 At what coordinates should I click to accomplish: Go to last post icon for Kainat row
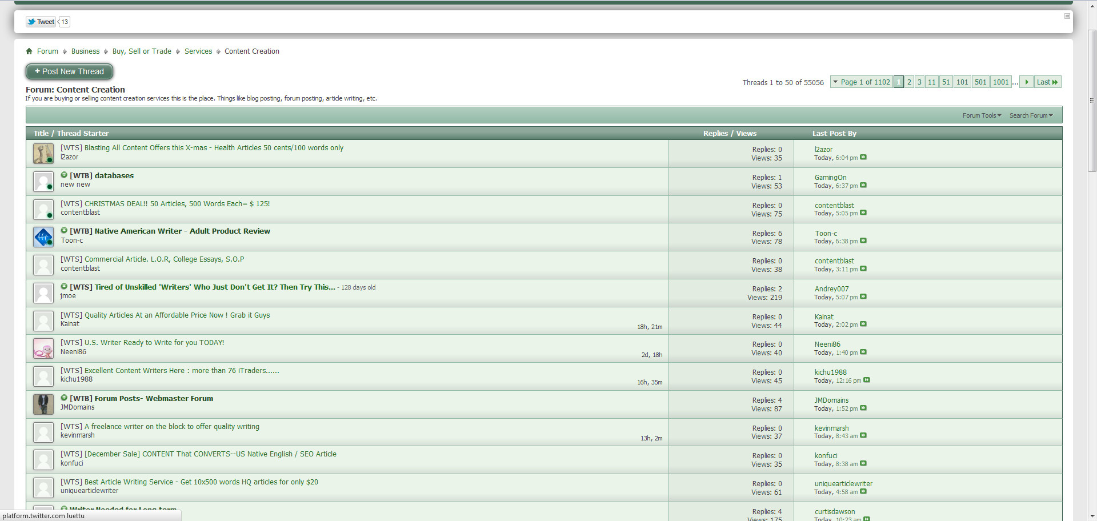click(x=863, y=324)
